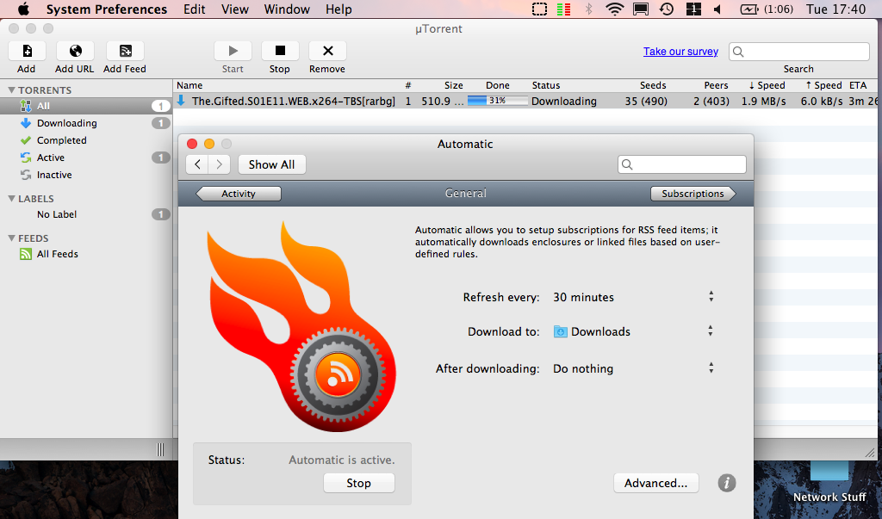Sort by the Done column header

(x=498, y=85)
